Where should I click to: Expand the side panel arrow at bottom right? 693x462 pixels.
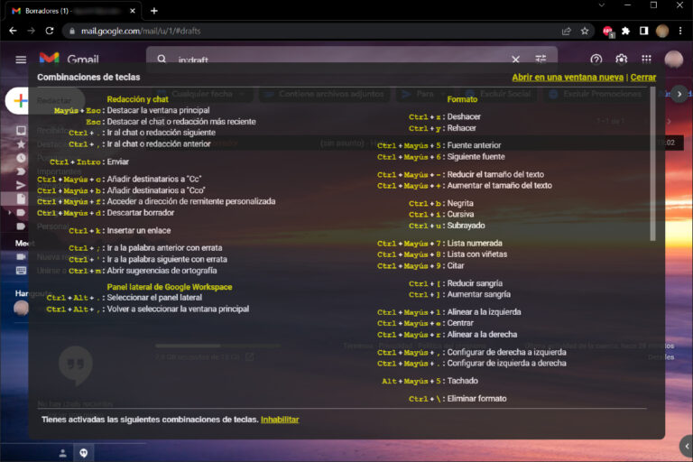pos(685,445)
